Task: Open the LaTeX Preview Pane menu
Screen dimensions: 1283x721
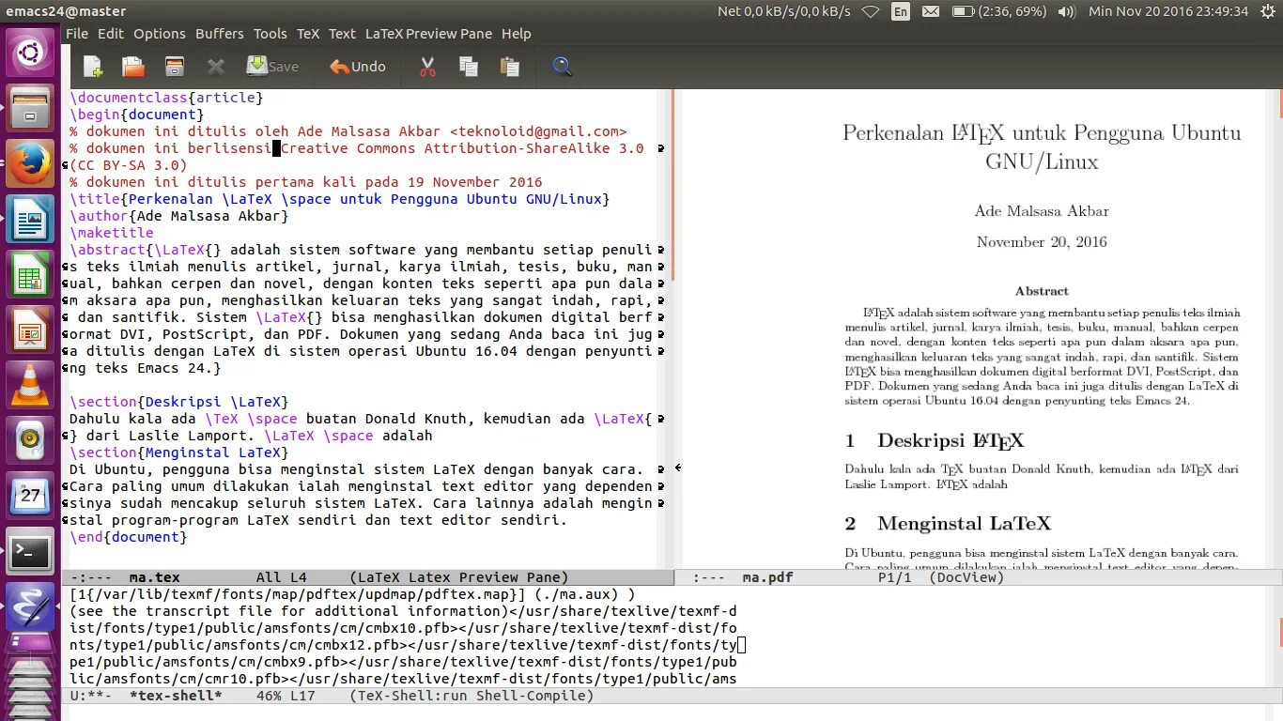Action: [428, 34]
